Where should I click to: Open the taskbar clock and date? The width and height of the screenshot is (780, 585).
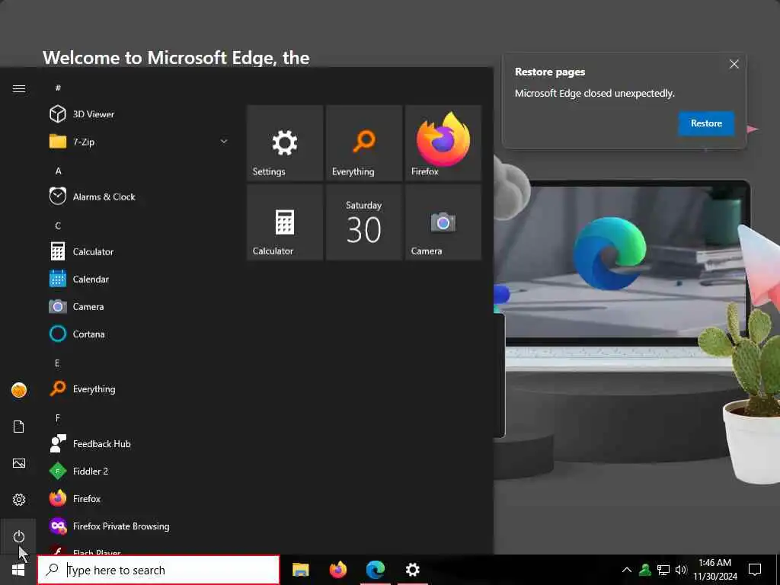pyautogui.click(x=714, y=570)
